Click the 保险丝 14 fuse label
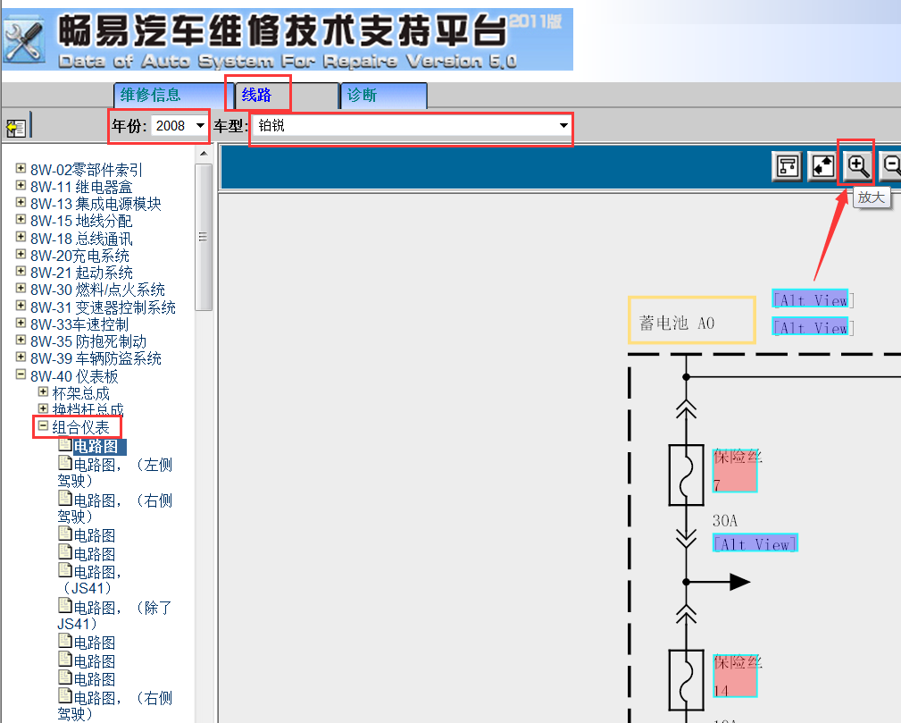 pyautogui.click(x=735, y=676)
